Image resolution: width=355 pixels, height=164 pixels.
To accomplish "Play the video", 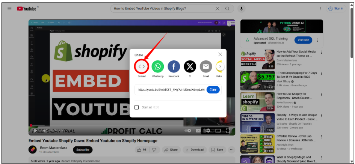I will [36, 131].
